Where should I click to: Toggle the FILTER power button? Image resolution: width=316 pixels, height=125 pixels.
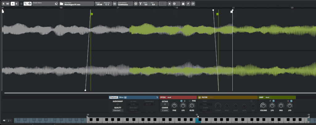click(200, 97)
